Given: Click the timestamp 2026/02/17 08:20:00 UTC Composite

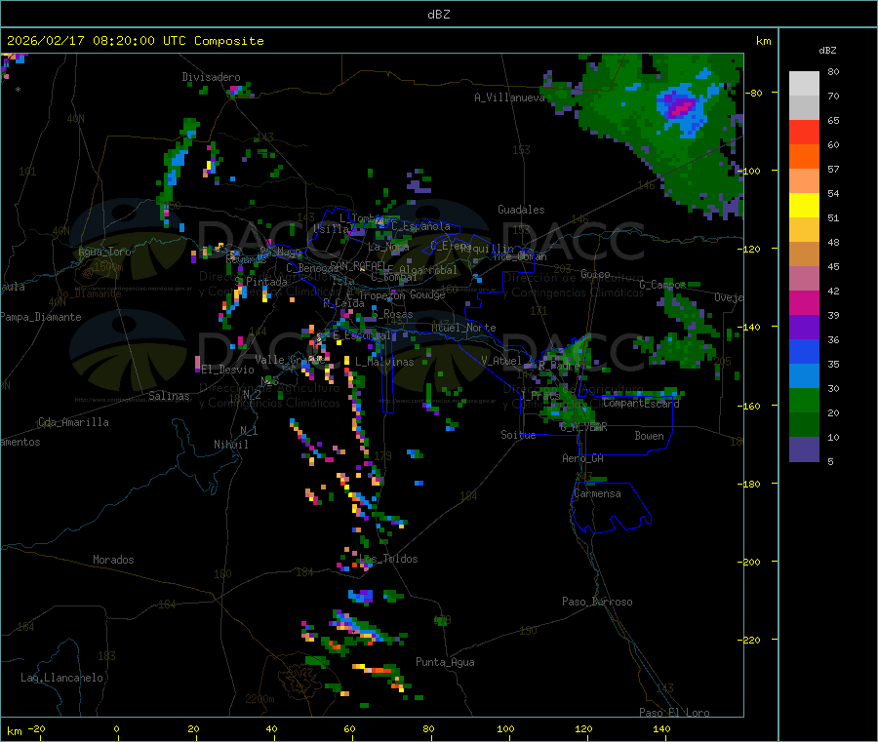Looking at the screenshot, I should [x=135, y=41].
